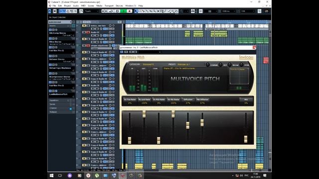Open the Devices menu
Viewport: 319px width, 179px height.
coord(119,5)
